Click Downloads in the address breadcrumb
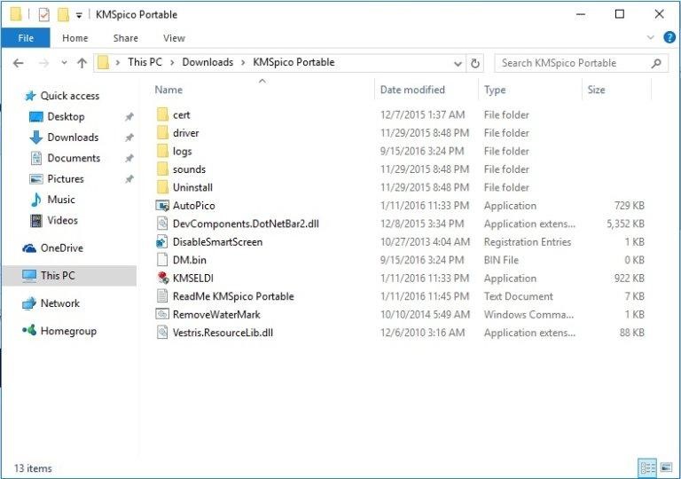This screenshot has height=479, width=681. click(207, 62)
